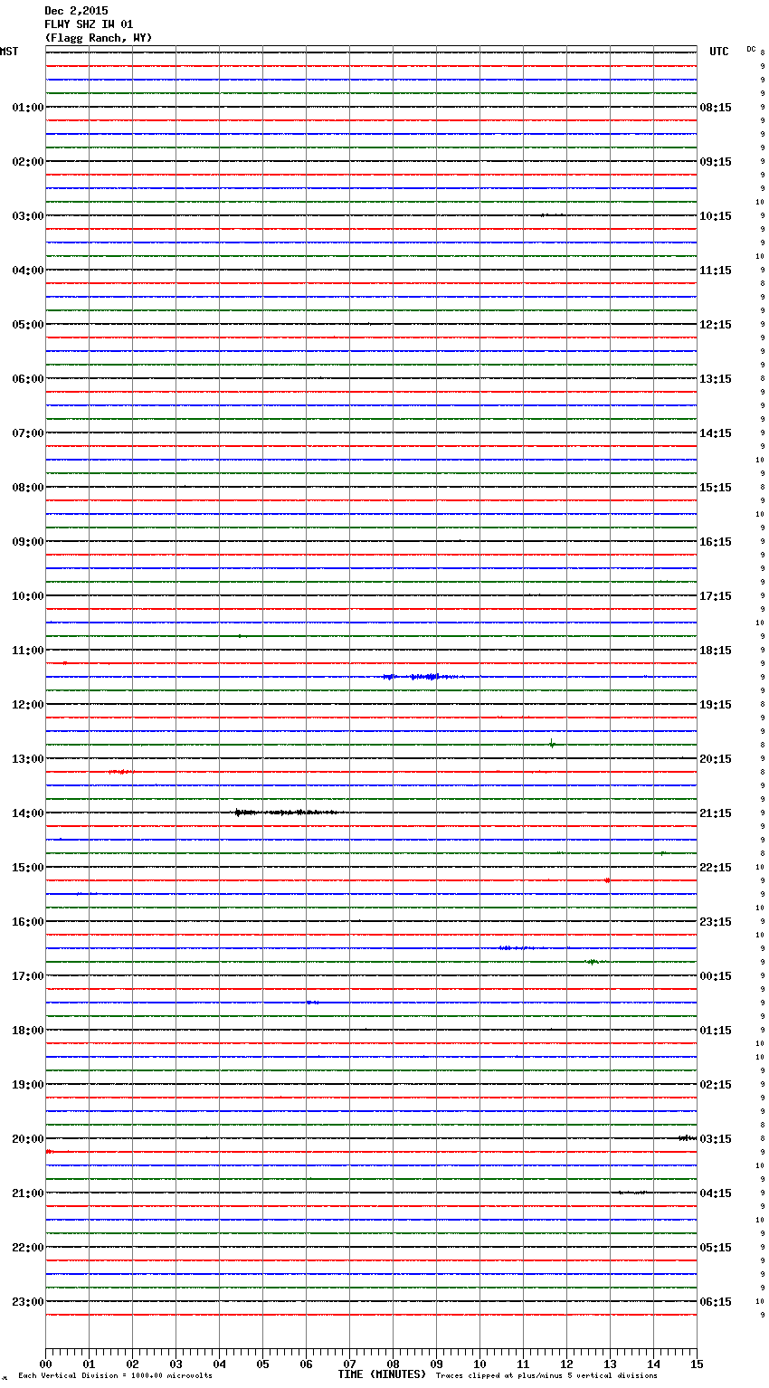769x1388 pixels.
Task: Click the 16:15 UTC time label
Action: (716, 542)
